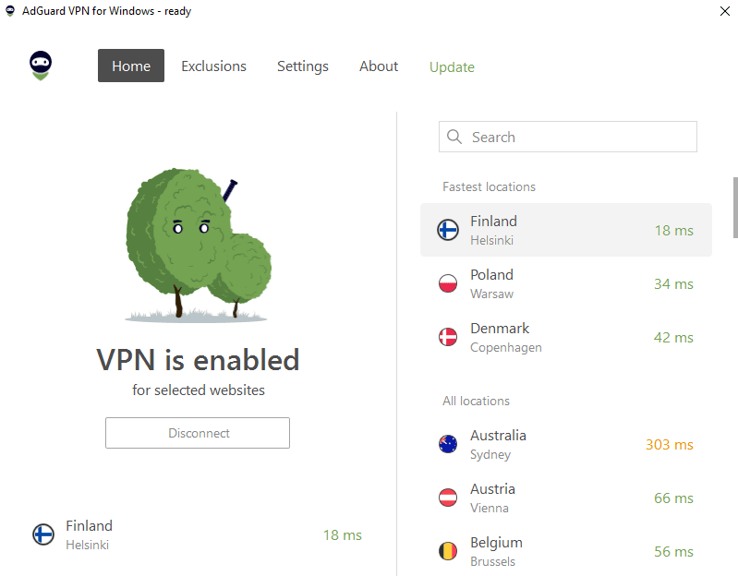Close the AdGuard VPN window
Image resolution: width=738 pixels, height=576 pixels.
(x=725, y=11)
